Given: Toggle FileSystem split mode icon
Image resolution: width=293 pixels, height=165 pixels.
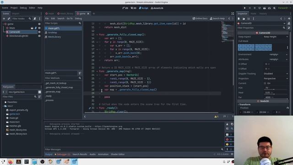Looking at the screenshot, I should pos(40,92).
